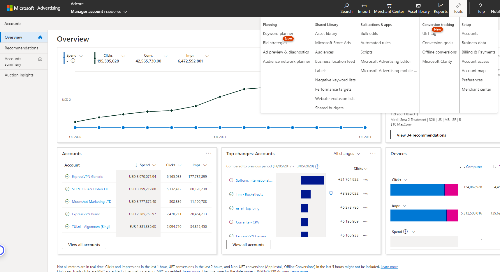This screenshot has width=500, height=272.
Task: Expand the Impr. dropdown in the Devices panel
Action: pos(404,206)
